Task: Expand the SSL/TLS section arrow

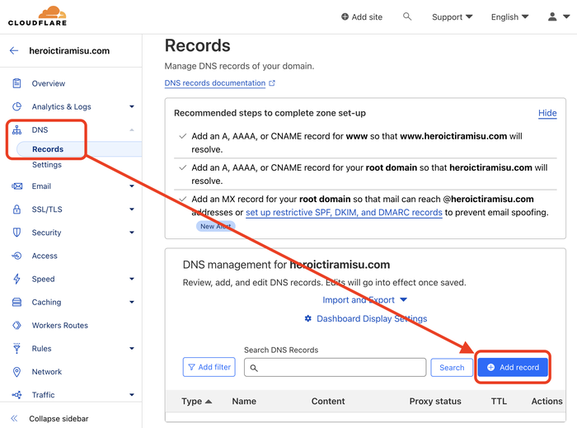Action: coord(132,209)
